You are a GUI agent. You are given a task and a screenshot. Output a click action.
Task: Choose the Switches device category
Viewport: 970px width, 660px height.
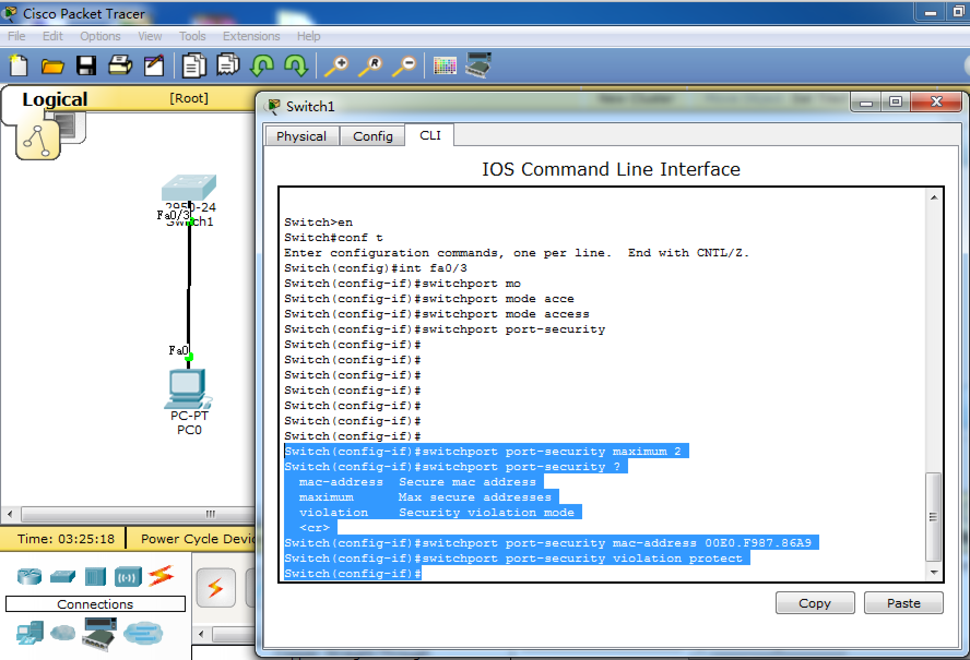[x=63, y=576]
